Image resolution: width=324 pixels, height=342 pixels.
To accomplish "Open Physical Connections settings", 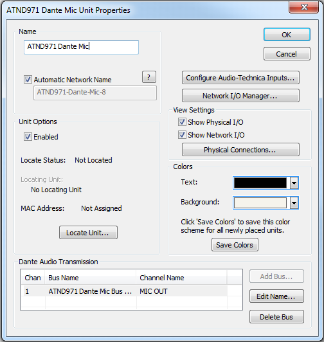I will click(240, 150).
